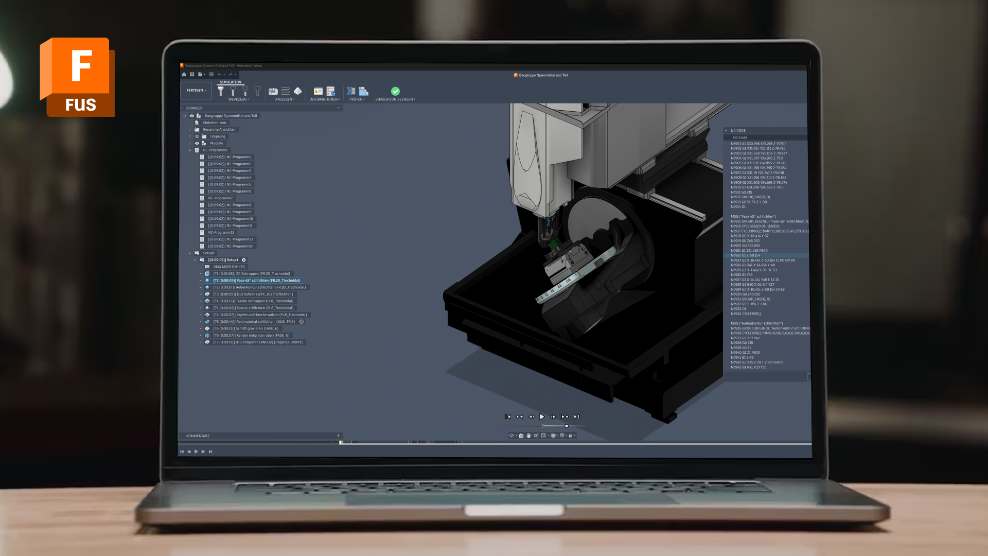Screen dimensions: 988x556
Task: Click the Zoom window fit icon
Action: click(x=543, y=436)
